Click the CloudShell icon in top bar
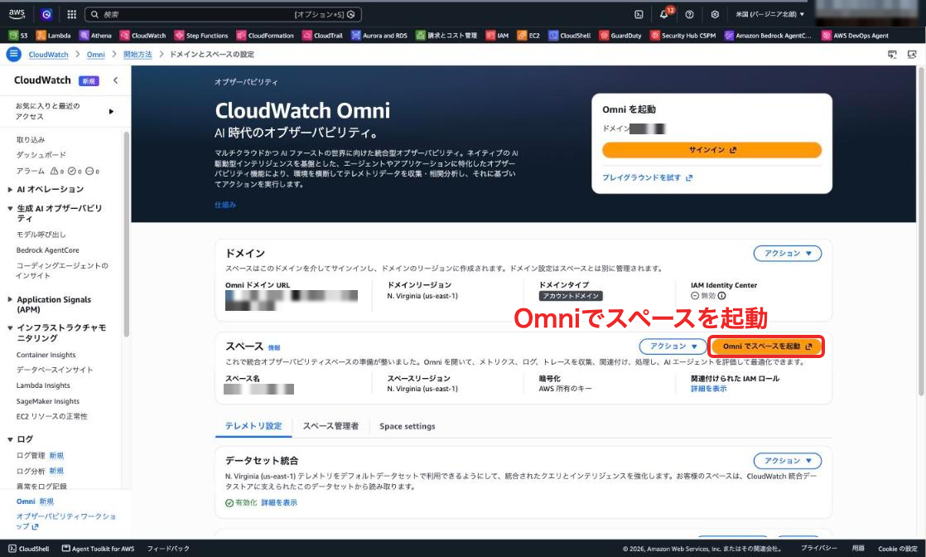The image size is (926, 557). [x=639, y=14]
